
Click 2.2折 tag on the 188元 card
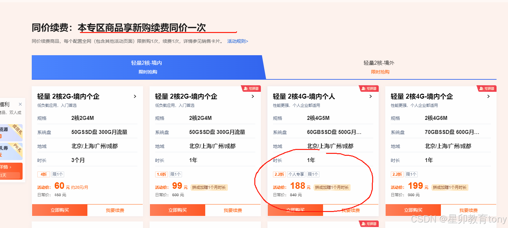(x=279, y=174)
